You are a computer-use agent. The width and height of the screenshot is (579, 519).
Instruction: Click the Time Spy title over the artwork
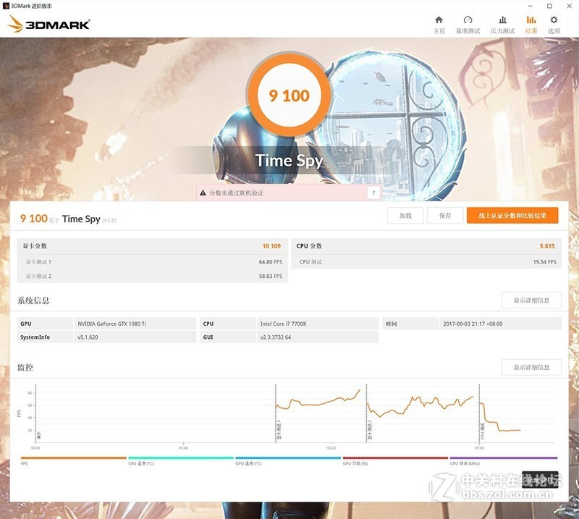[289, 161]
